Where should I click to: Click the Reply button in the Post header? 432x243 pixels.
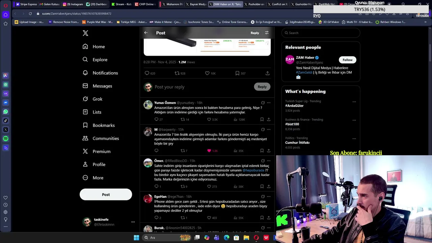click(x=255, y=33)
